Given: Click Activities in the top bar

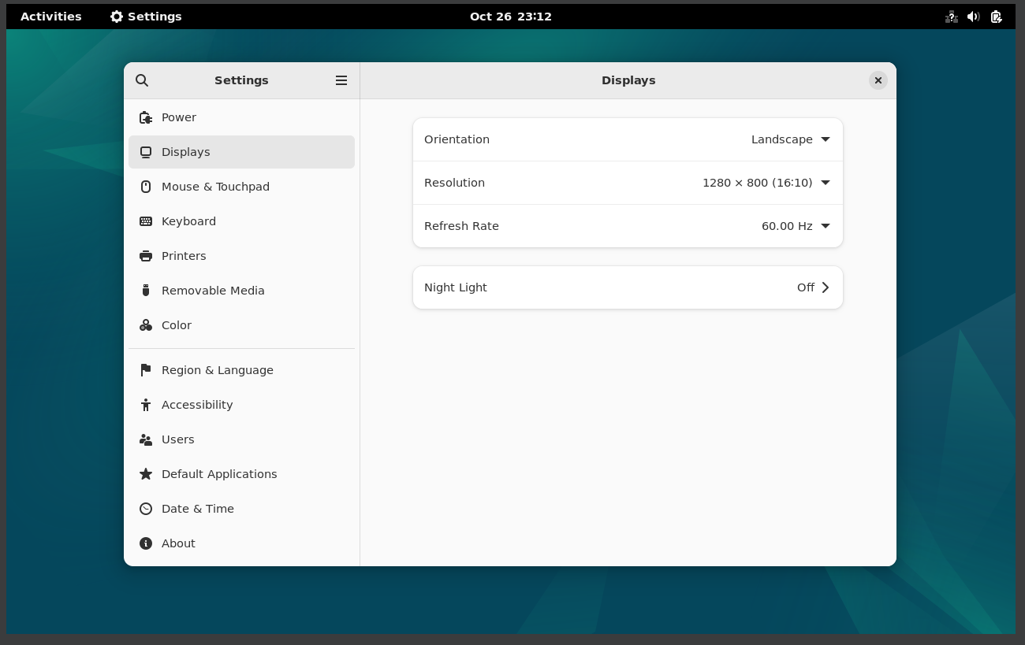Looking at the screenshot, I should pyautogui.click(x=50, y=16).
